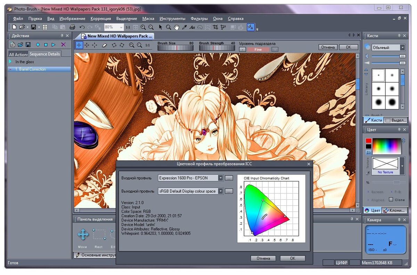Pin the Кисти panel with pushpin
This screenshot has height=275, width=417.
[x=399, y=36]
